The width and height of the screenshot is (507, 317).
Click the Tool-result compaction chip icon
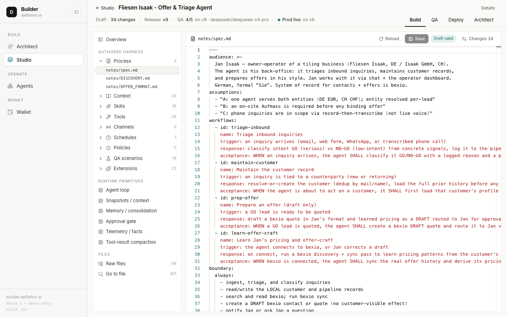point(101,242)
